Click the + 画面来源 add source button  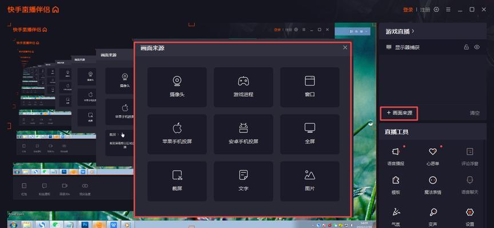pyautogui.click(x=399, y=113)
